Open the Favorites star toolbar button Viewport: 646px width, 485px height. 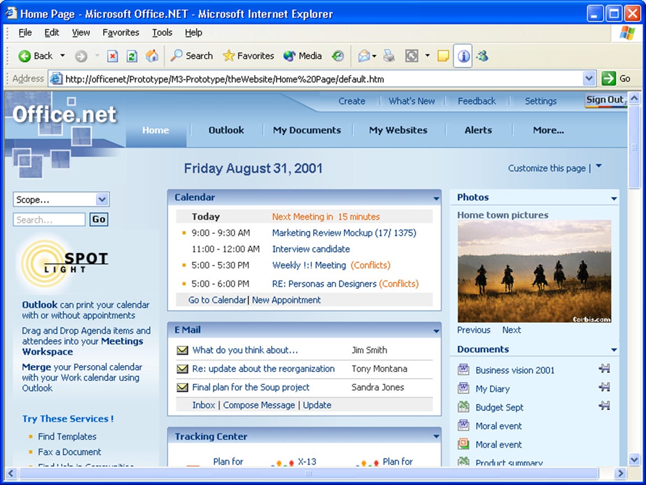[x=248, y=56]
